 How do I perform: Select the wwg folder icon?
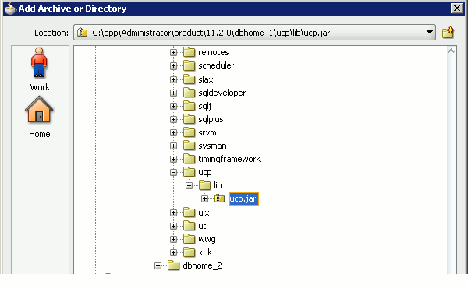189,239
